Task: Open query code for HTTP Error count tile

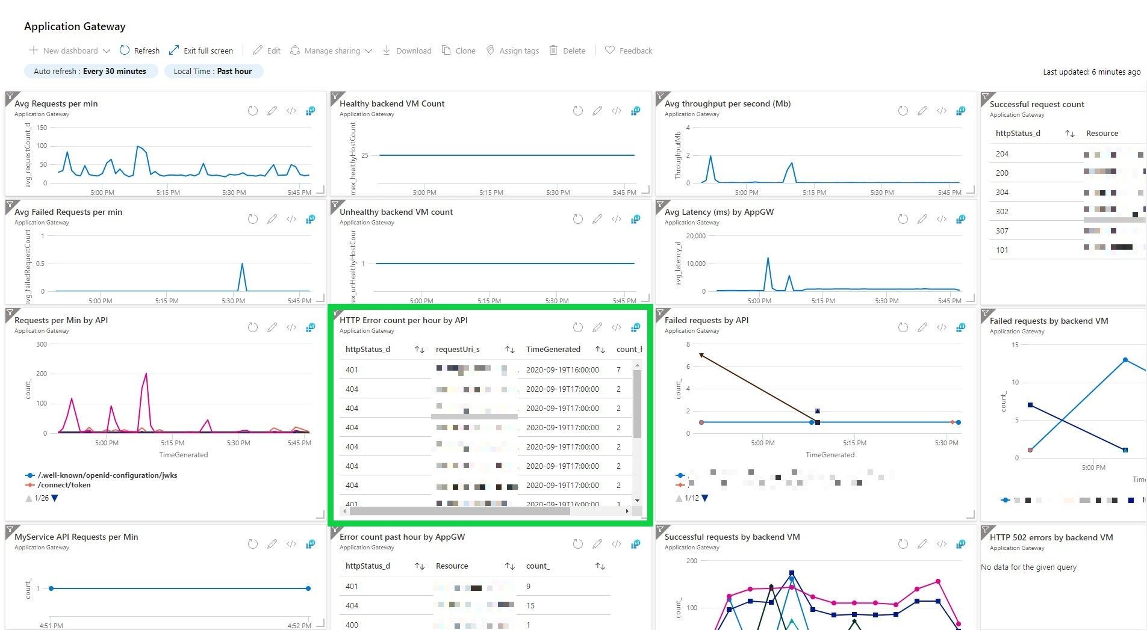Action: (617, 327)
